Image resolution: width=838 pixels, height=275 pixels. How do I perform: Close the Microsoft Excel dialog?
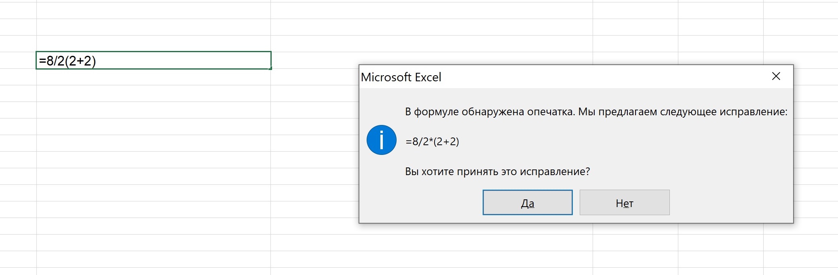point(776,76)
